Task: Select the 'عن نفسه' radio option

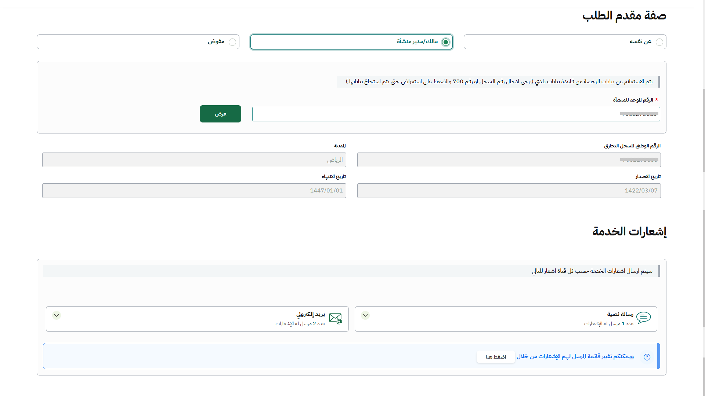Action: [x=659, y=42]
